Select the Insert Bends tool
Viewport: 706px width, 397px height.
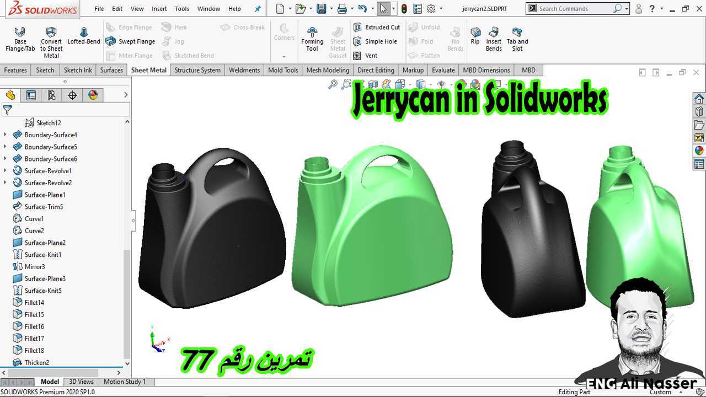(x=494, y=39)
